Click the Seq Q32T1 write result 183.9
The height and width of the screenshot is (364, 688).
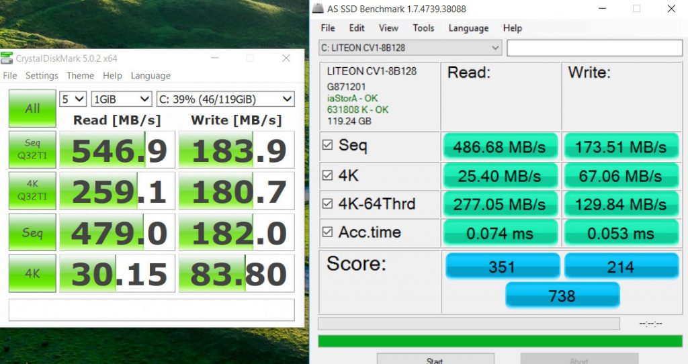click(236, 150)
